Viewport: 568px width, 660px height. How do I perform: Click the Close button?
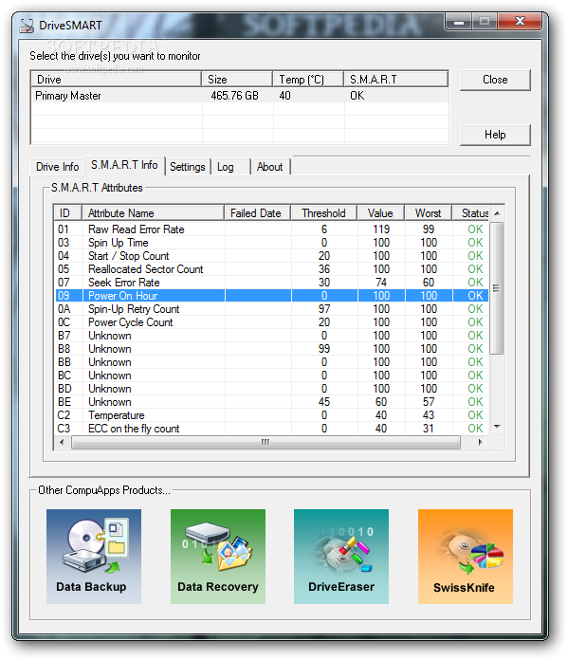click(x=495, y=80)
